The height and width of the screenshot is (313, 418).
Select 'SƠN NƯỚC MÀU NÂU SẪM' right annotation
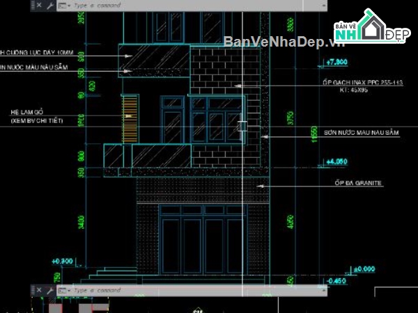[x=361, y=133]
